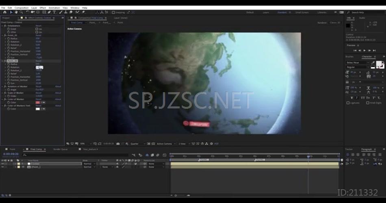Choose the Pen tool
The image size is (386, 203).
coord(49,12)
